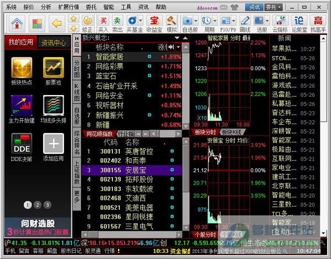Open the 委托 dropdown in title bar

274,7
